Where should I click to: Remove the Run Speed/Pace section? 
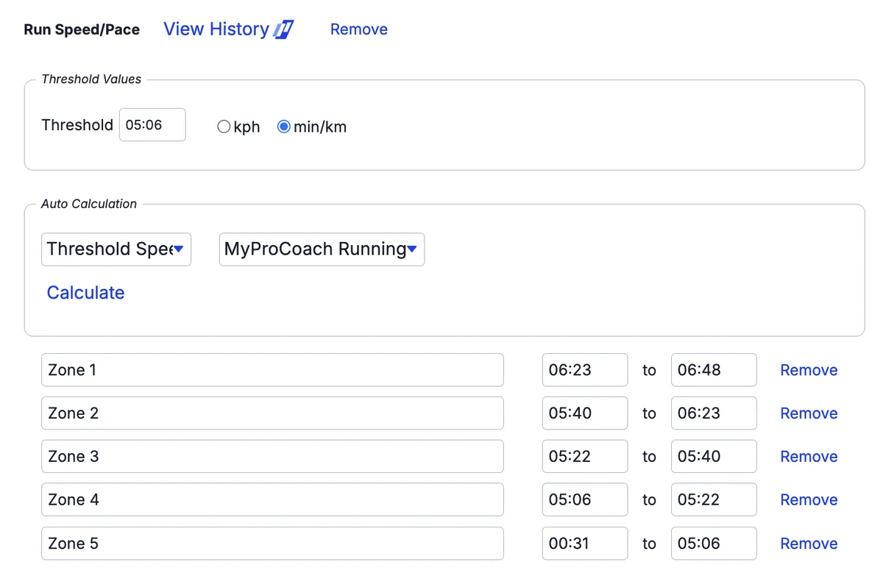359,29
